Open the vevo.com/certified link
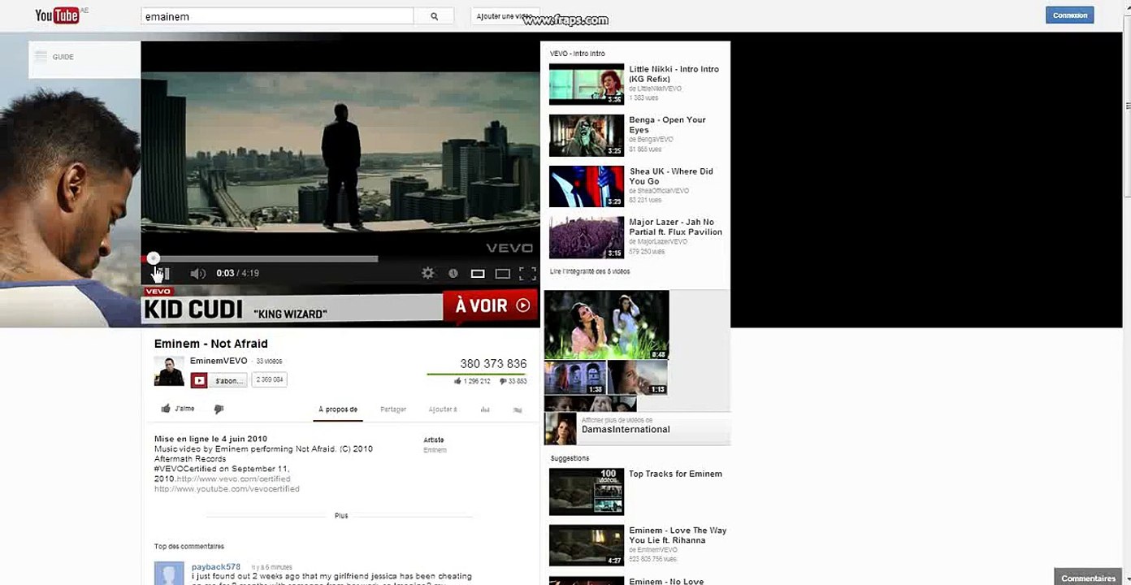 [234, 479]
